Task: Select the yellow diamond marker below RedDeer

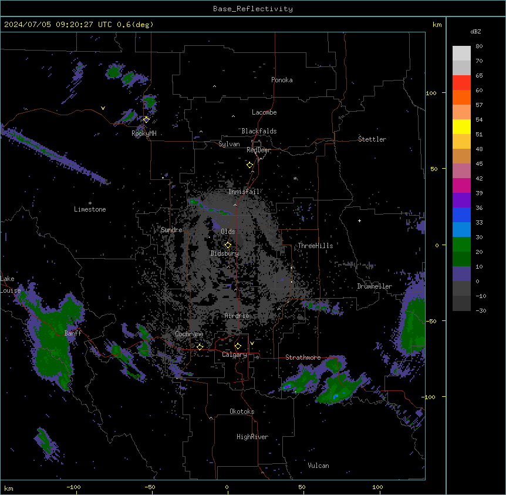Action: [250, 165]
